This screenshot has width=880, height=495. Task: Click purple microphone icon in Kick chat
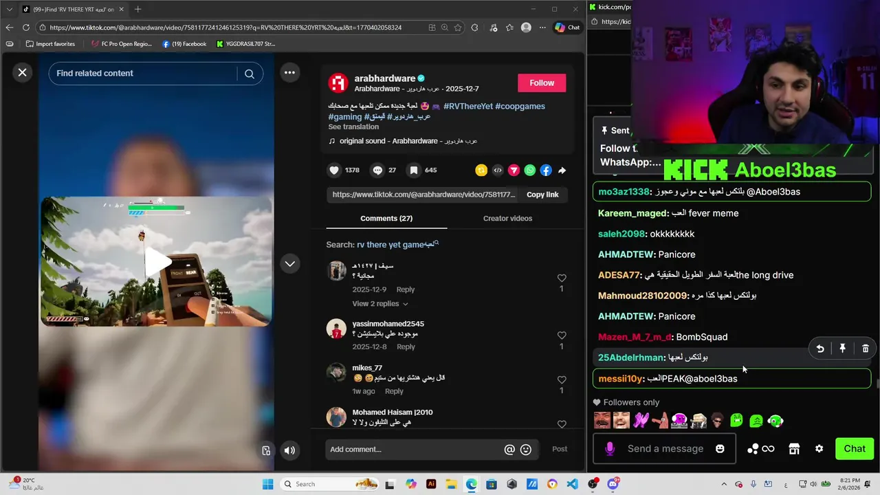[609, 449]
